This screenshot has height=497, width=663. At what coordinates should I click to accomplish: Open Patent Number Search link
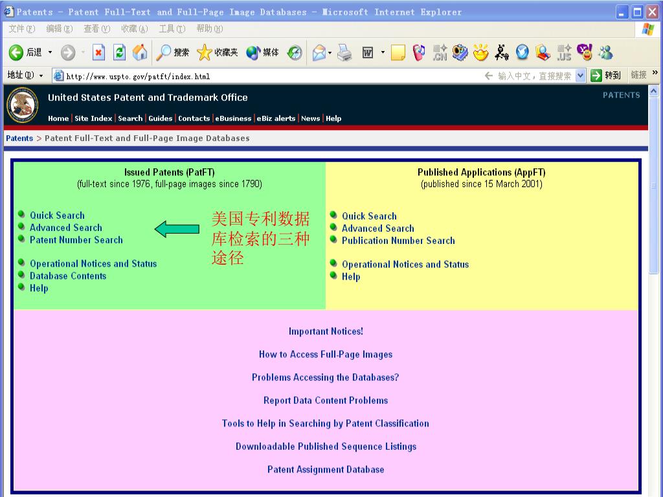(76, 240)
